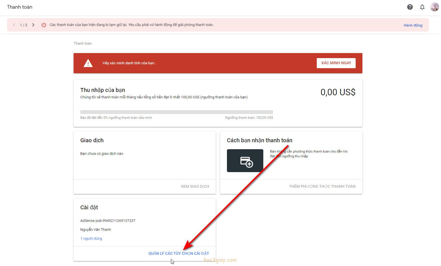Go to the next alert notification
Image resolution: width=441 pixels, height=266 pixels.
click(33, 25)
